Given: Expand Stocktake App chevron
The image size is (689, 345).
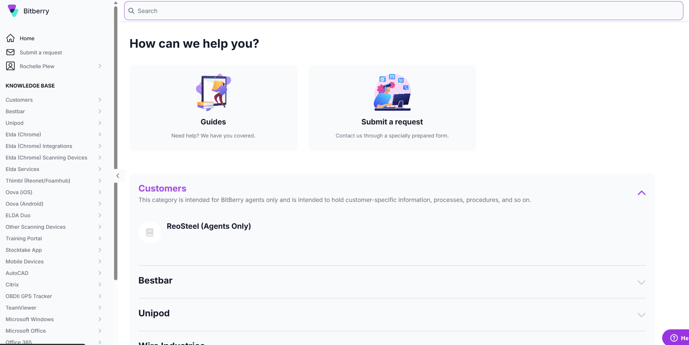Looking at the screenshot, I should click(x=100, y=250).
